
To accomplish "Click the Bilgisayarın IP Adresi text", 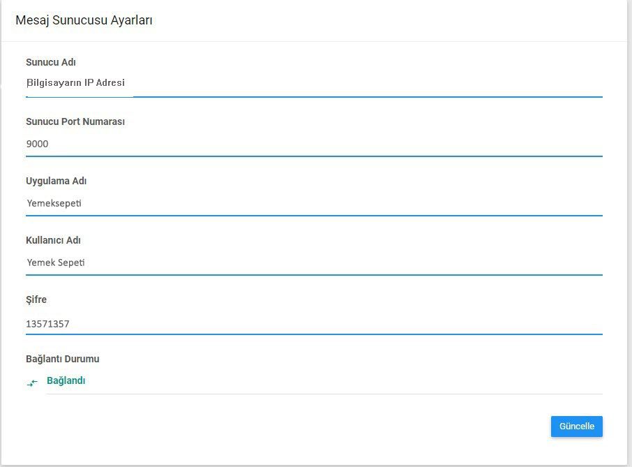I will pos(75,83).
